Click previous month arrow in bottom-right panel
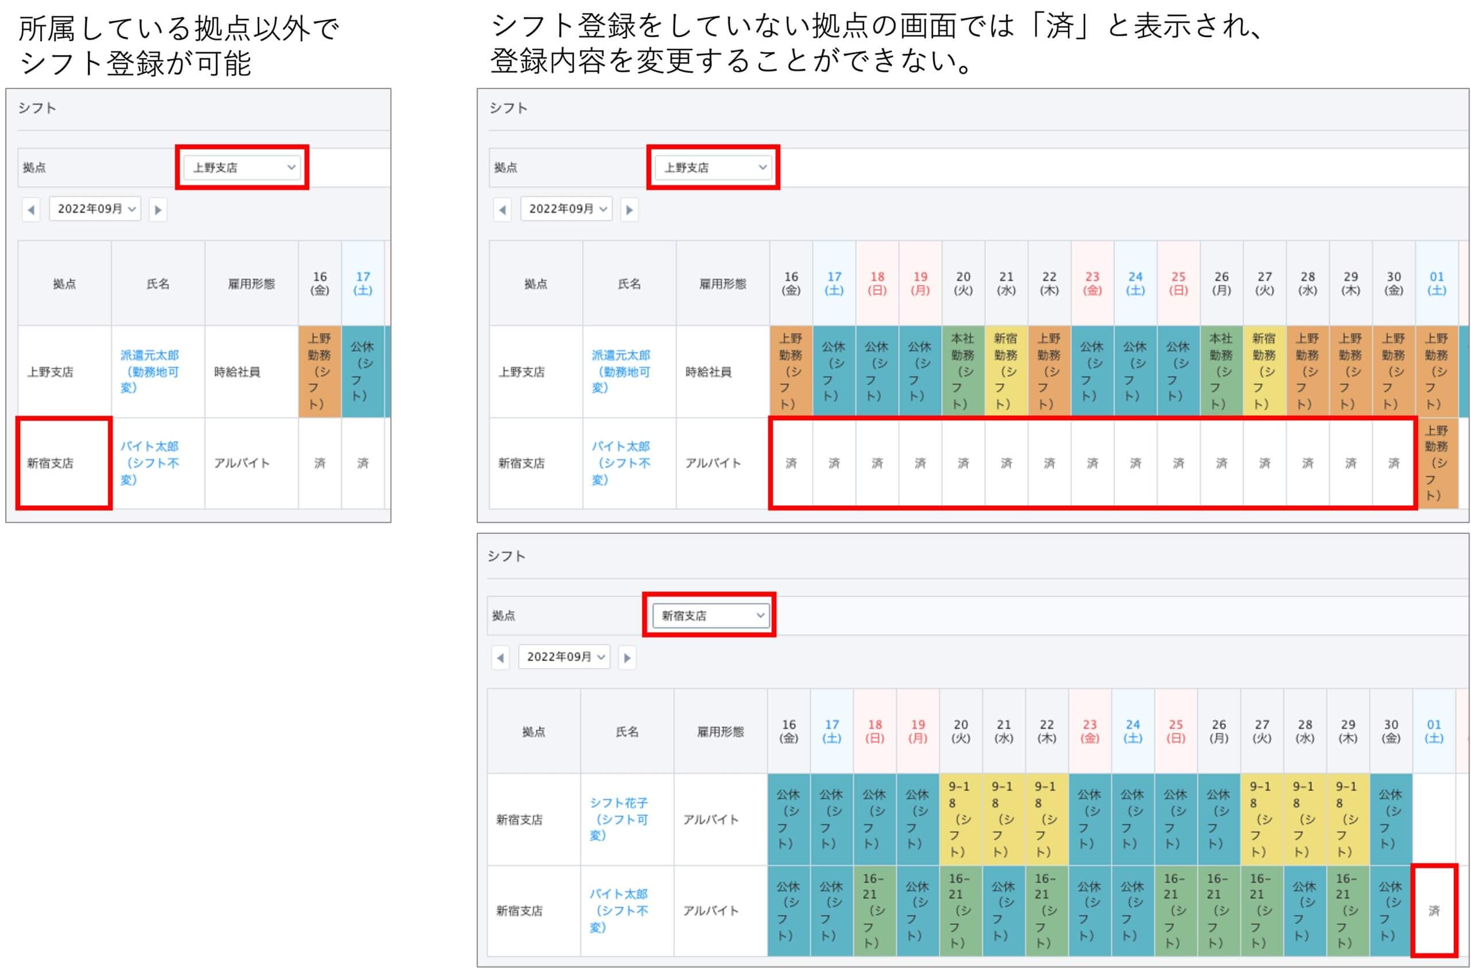 point(500,658)
